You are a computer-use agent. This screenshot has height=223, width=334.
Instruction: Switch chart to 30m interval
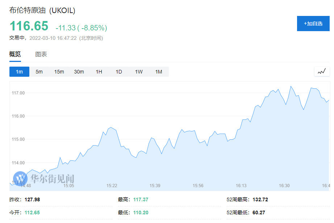79,72
